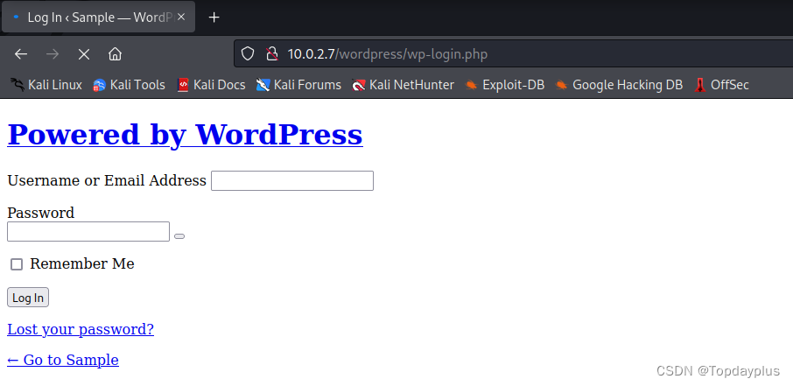Open the Kali NetHunter bookmark
The image size is (793, 386).
[404, 85]
